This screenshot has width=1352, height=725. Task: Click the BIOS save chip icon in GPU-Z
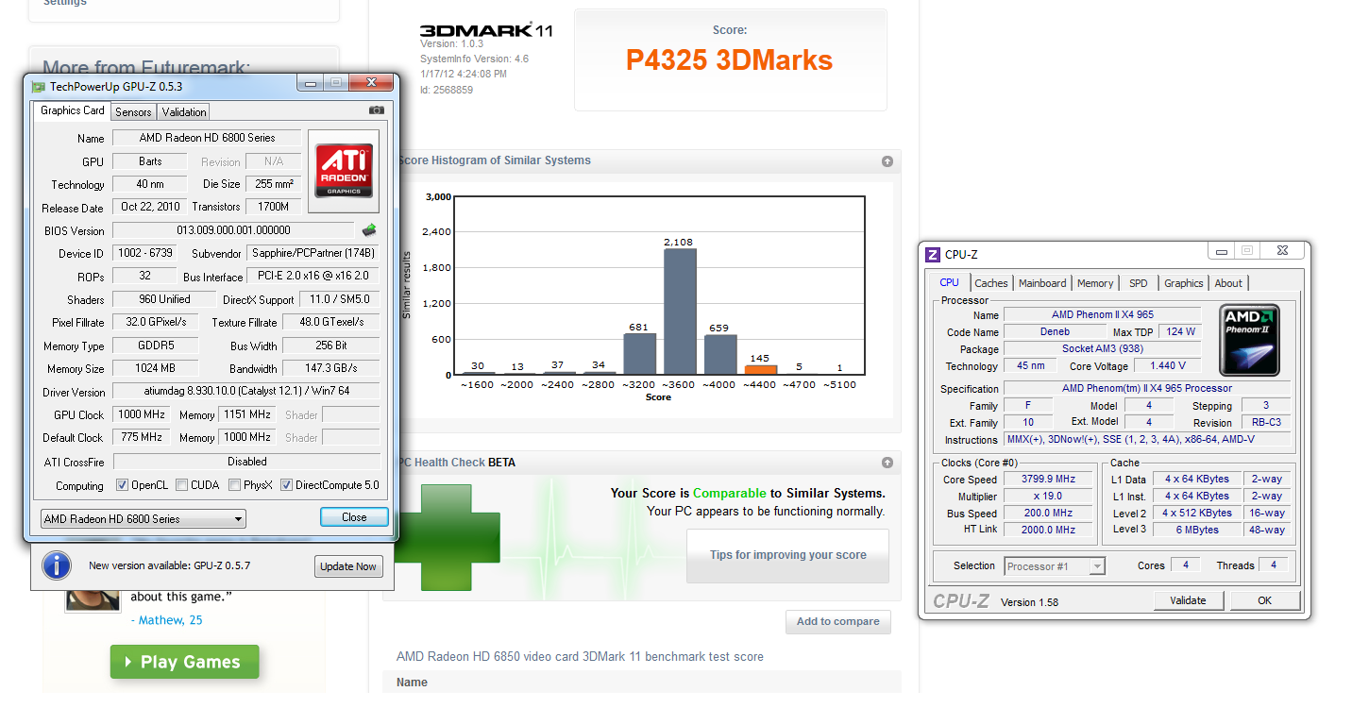pos(369,229)
